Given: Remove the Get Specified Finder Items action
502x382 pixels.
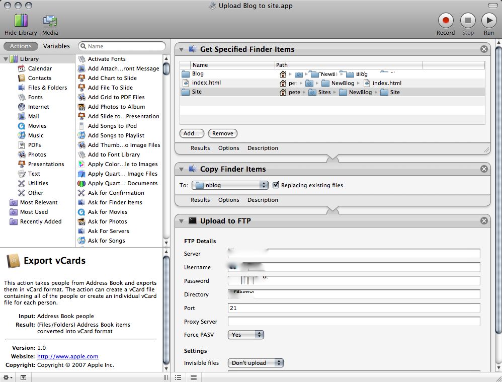Looking at the screenshot, I should 484,49.
